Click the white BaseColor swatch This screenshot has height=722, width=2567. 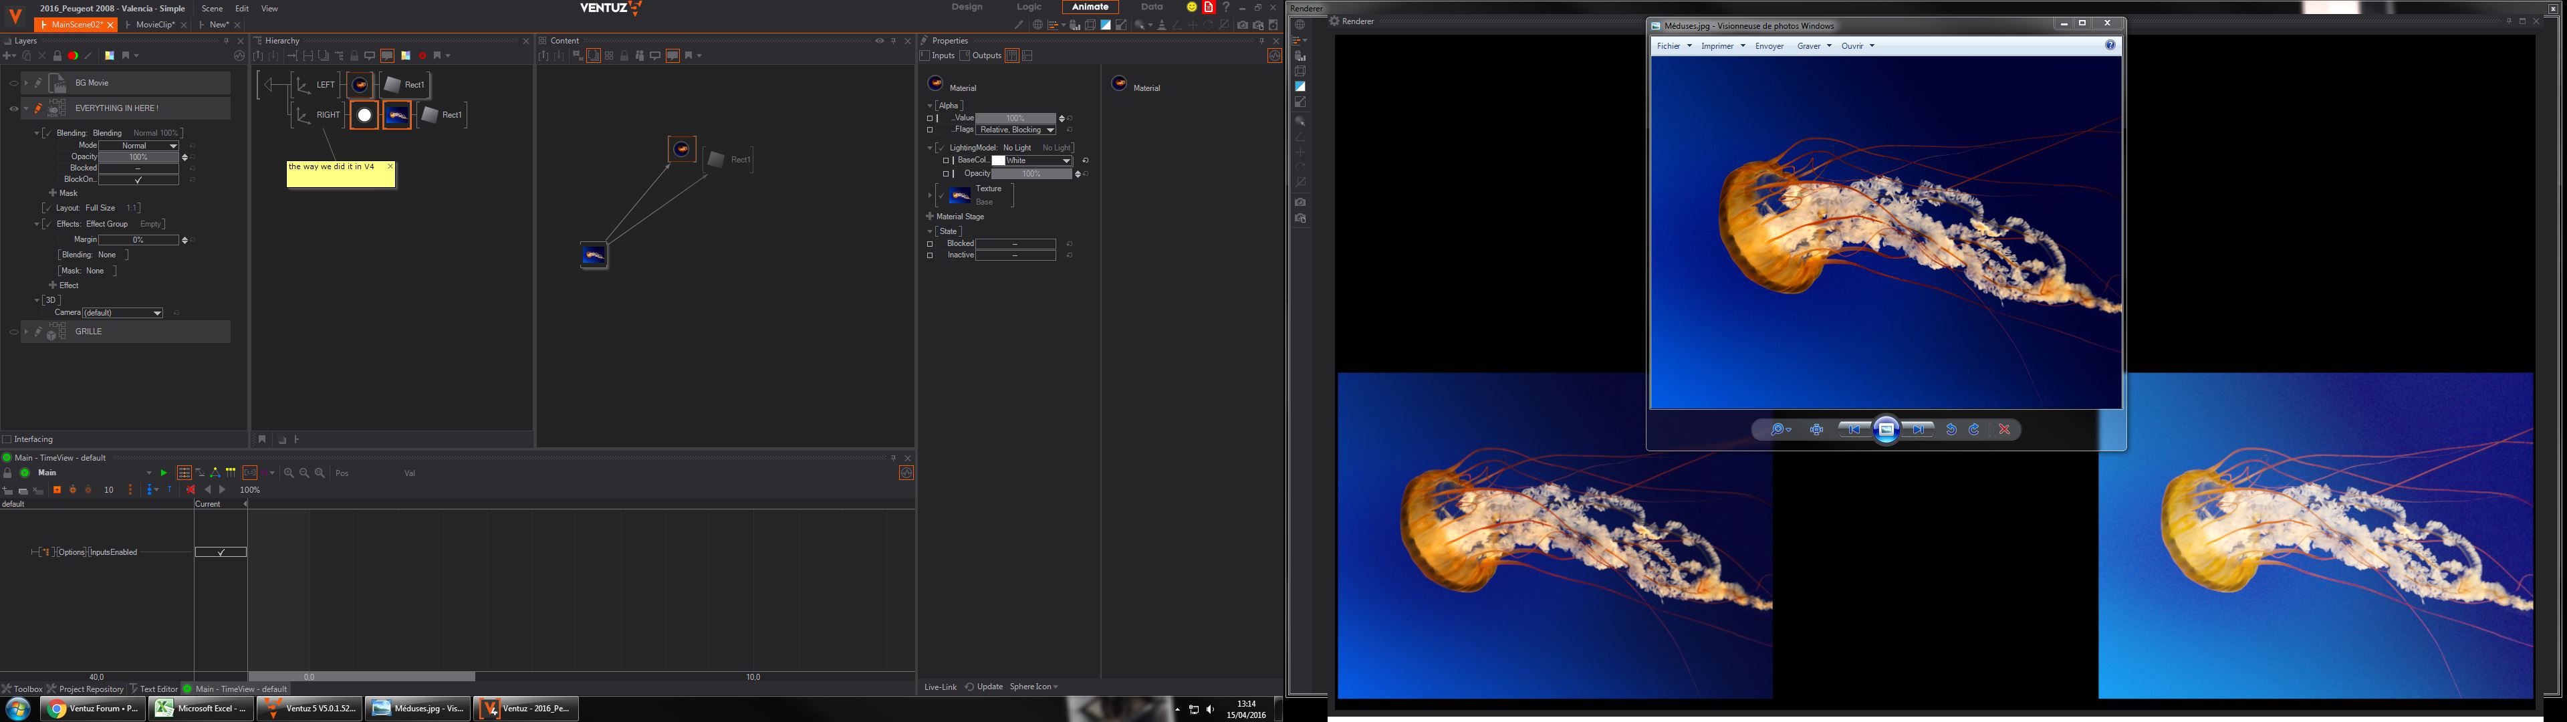tap(999, 160)
